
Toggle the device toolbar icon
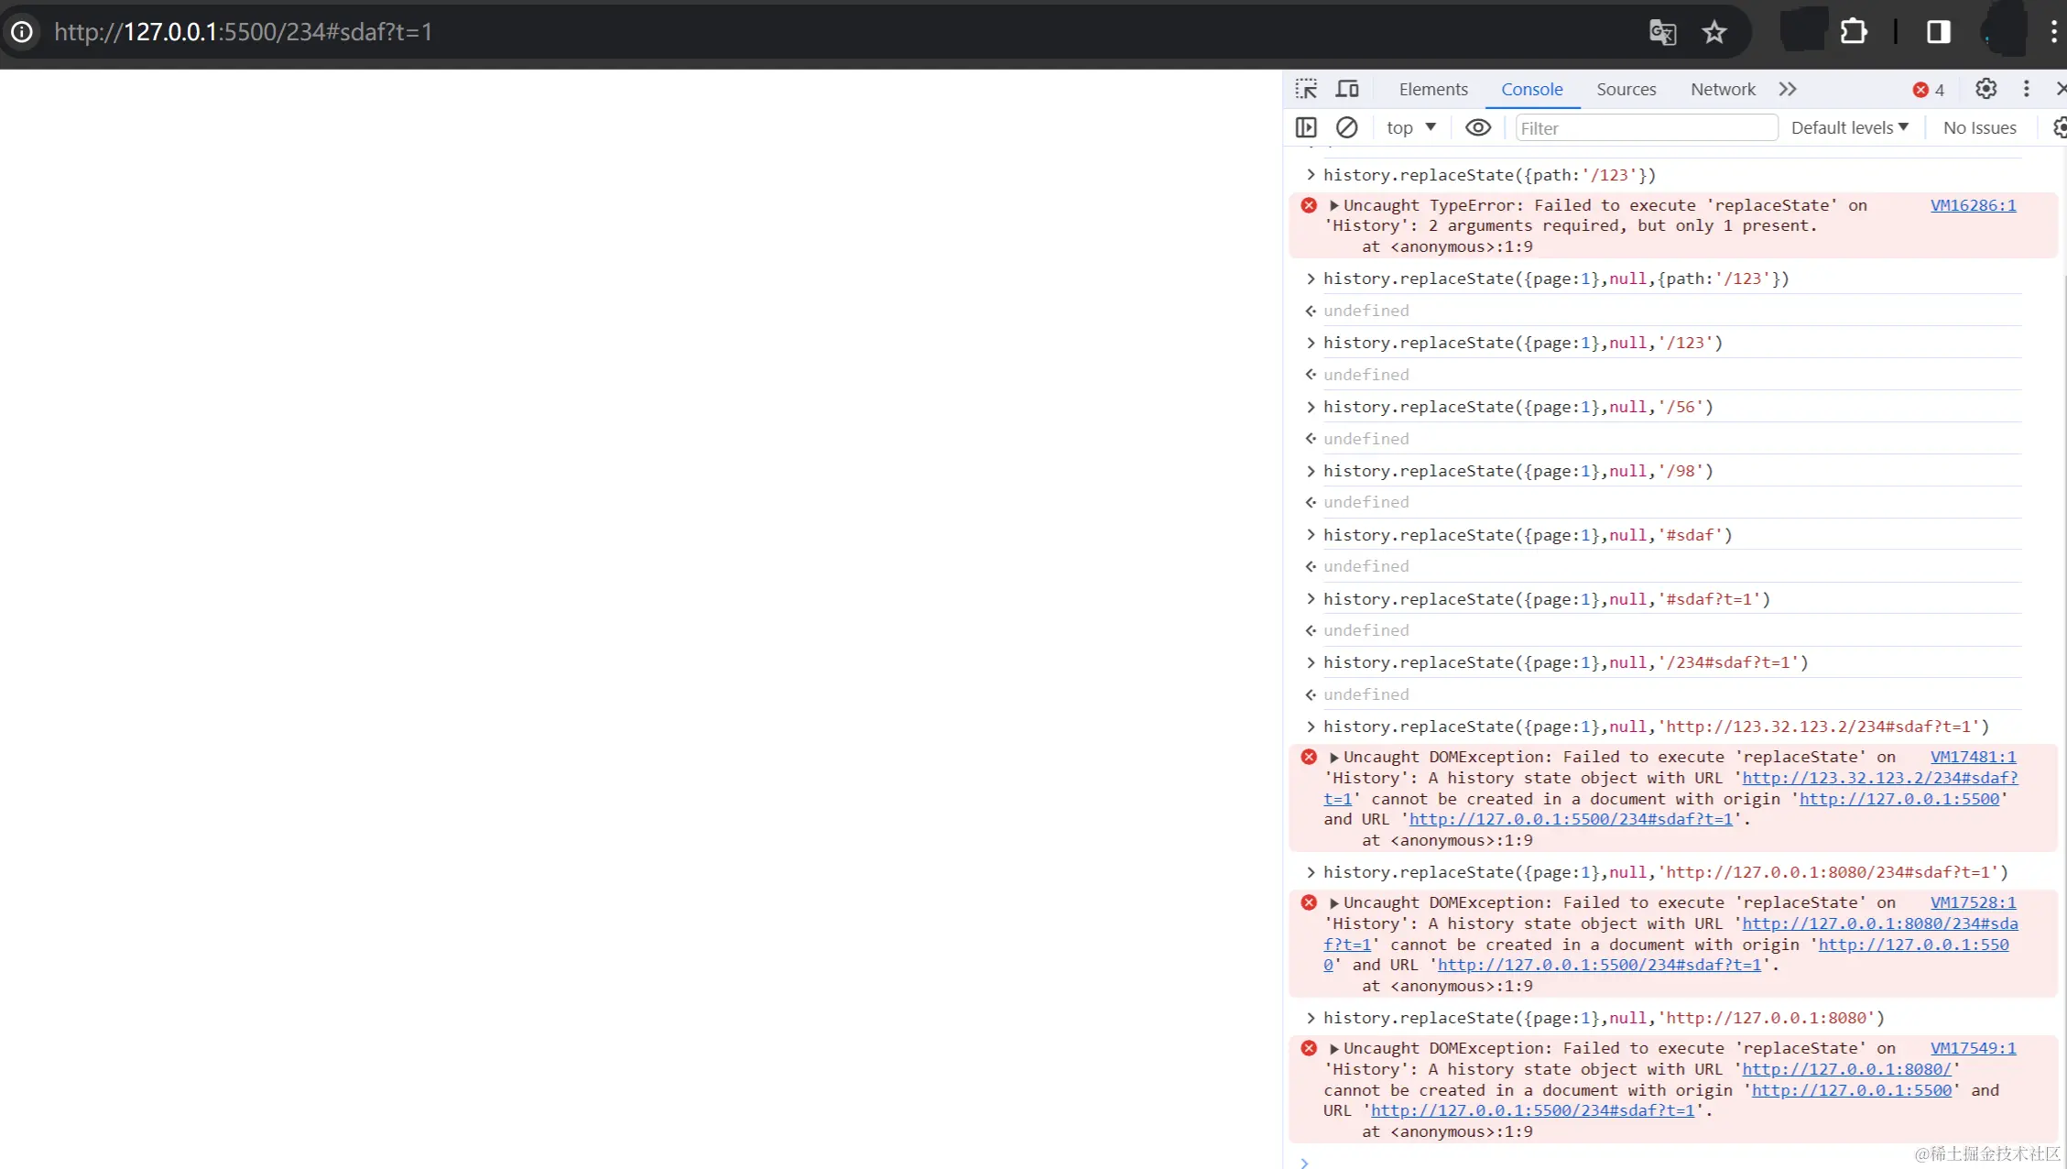click(1347, 89)
